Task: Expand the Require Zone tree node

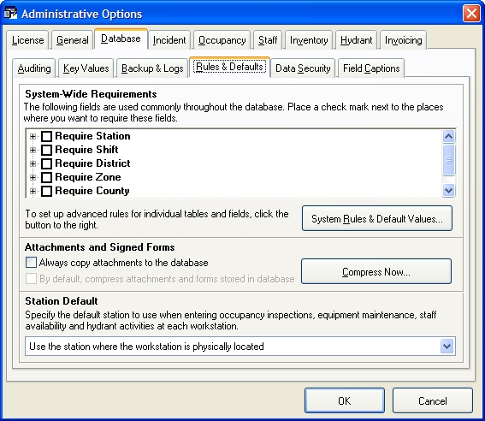Action: point(33,177)
